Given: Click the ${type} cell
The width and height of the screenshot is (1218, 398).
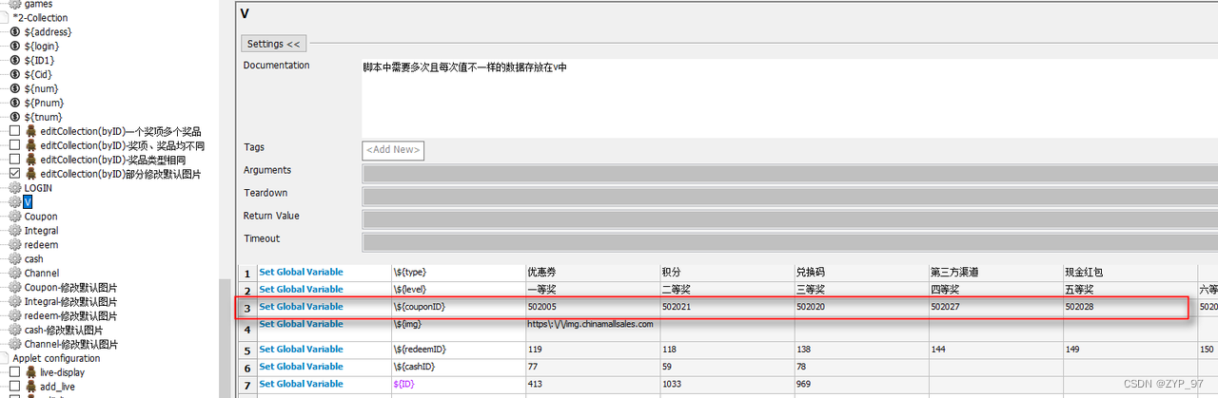Looking at the screenshot, I should [458, 273].
